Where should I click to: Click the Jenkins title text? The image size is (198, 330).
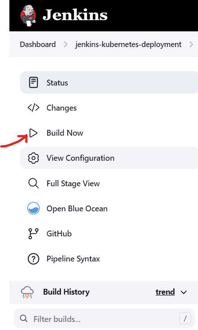click(x=75, y=15)
